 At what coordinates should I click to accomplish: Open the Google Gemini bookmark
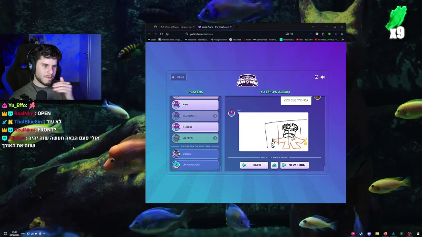(x=219, y=39)
